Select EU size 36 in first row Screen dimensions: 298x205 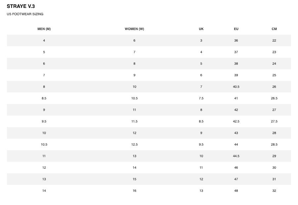236,41
